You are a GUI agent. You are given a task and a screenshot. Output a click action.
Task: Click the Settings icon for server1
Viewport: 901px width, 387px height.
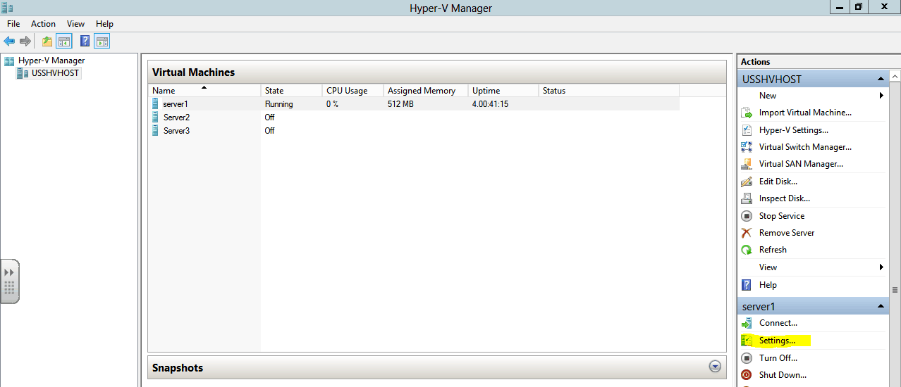tap(747, 341)
